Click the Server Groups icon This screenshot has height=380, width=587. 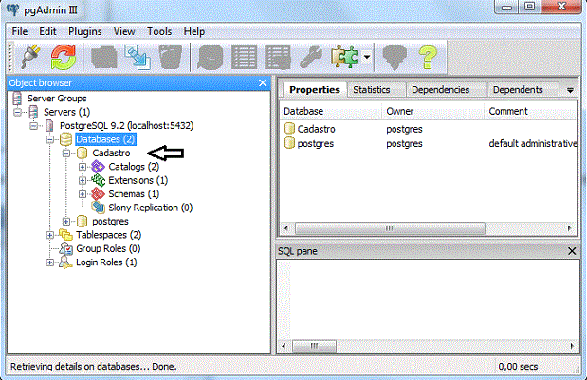coord(17,99)
